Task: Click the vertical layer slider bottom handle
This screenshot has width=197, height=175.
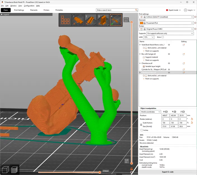Action: click(132, 164)
